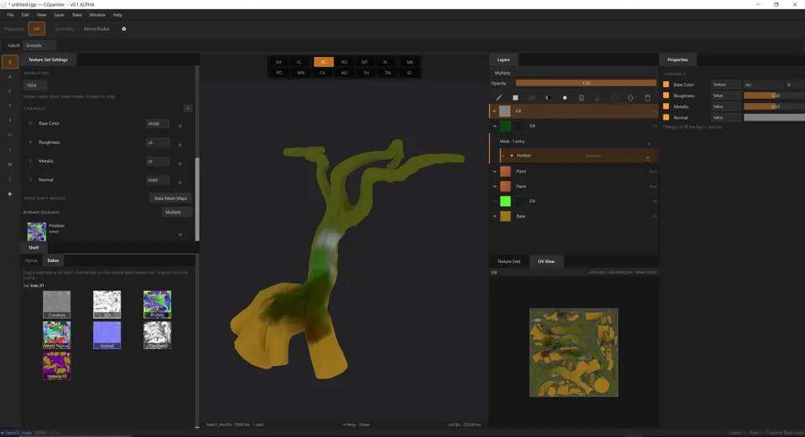Toggle visibility of the first Paint layer

point(495,172)
